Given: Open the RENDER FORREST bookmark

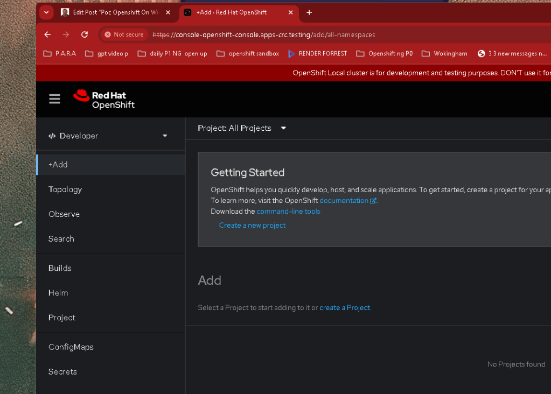Looking at the screenshot, I should coord(317,53).
